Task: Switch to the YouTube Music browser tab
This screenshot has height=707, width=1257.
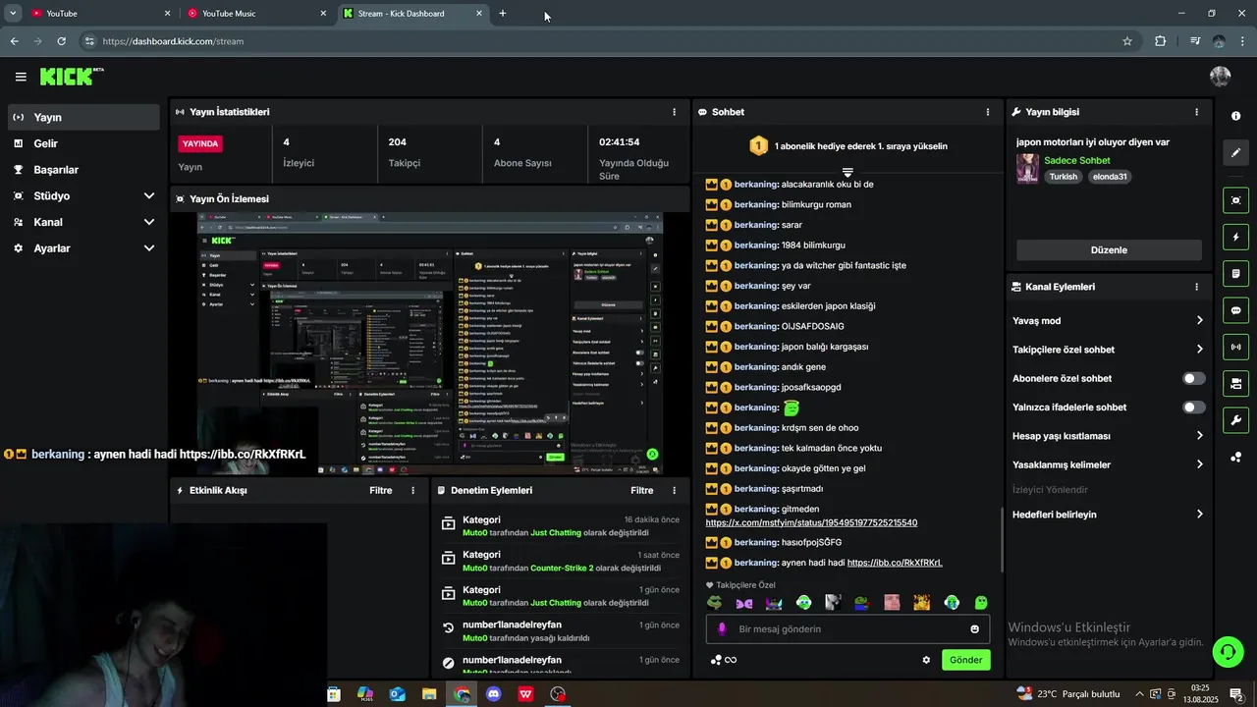Action: point(257,14)
